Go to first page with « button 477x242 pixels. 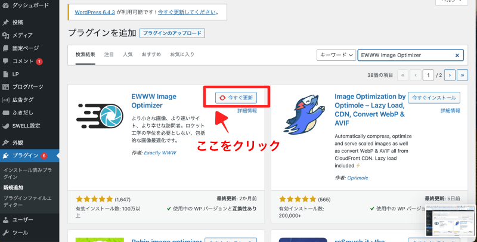click(402, 75)
